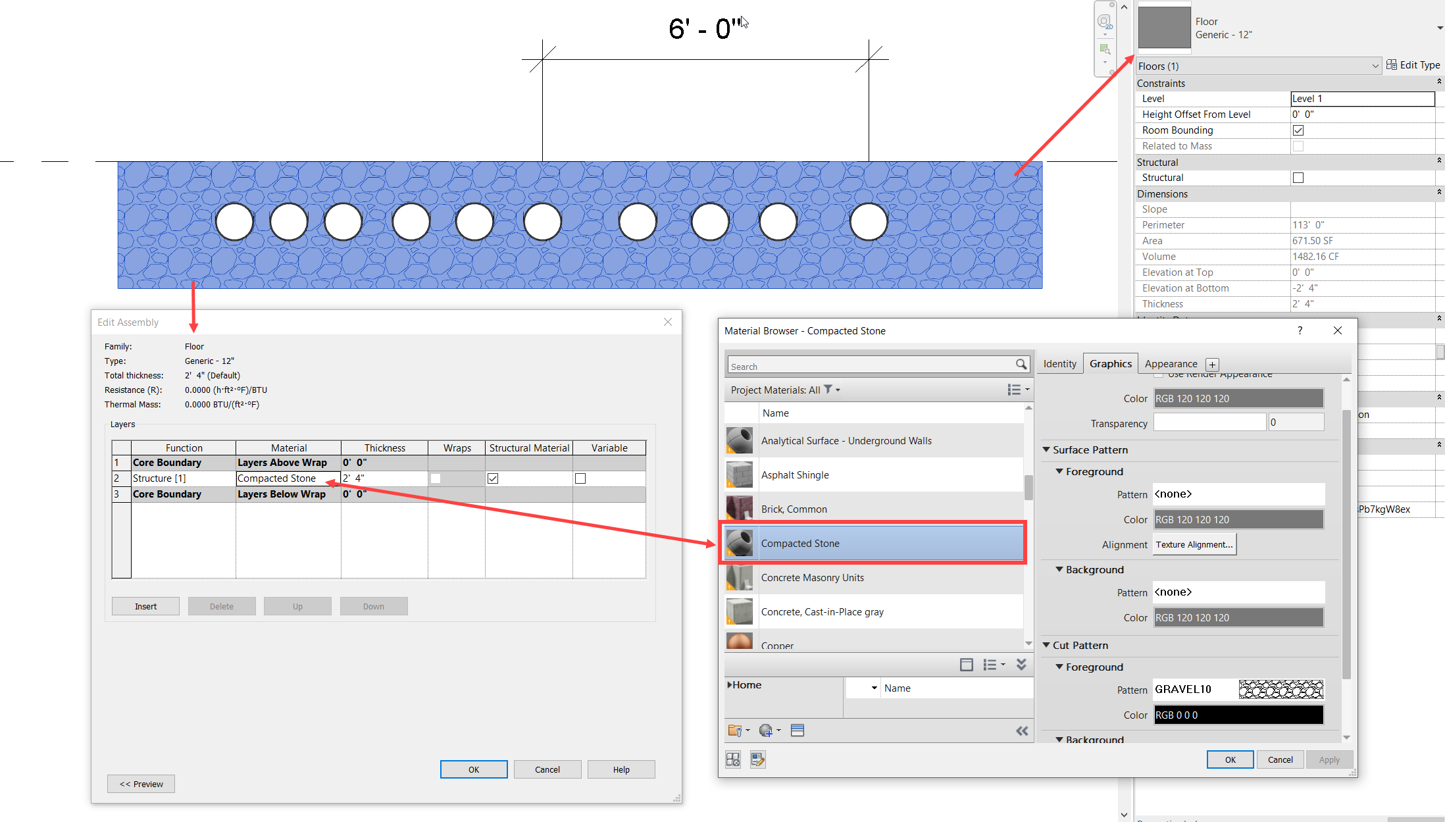Click Texture Alignment button
Viewport: 1445px width, 822px height.
1194,544
